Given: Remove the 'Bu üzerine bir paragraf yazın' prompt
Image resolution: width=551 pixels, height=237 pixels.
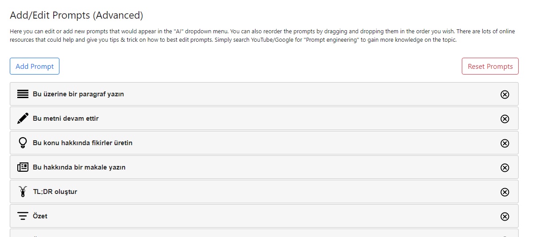Looking at the screenshot, I should (505, 94).
